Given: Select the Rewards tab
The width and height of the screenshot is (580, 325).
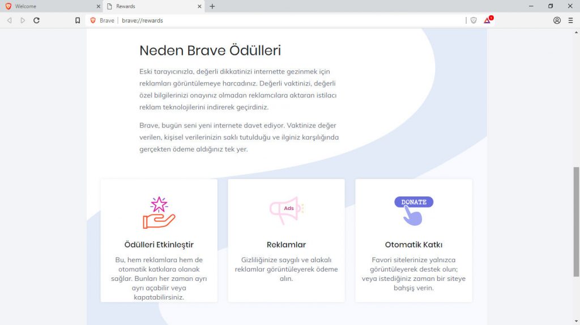Looking at the screenshot, I should tap(153, 6).
